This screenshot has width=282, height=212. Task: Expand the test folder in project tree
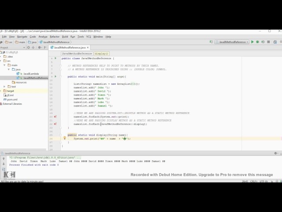[4, 87]
